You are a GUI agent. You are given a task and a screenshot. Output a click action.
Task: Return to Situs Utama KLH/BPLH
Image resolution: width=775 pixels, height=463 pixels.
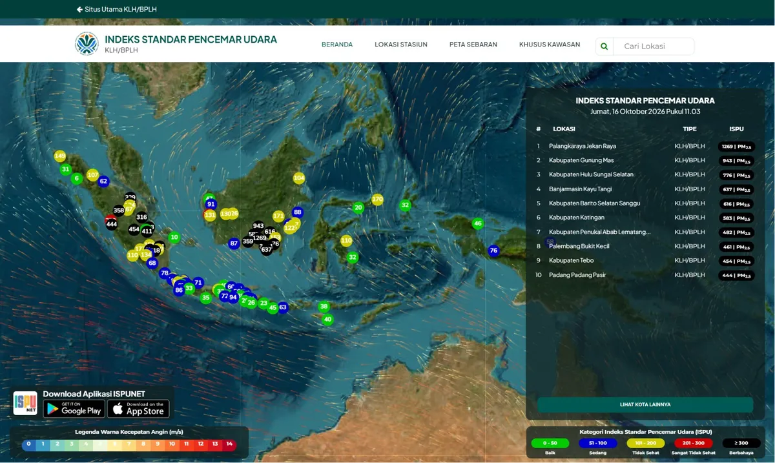point(117,10)
